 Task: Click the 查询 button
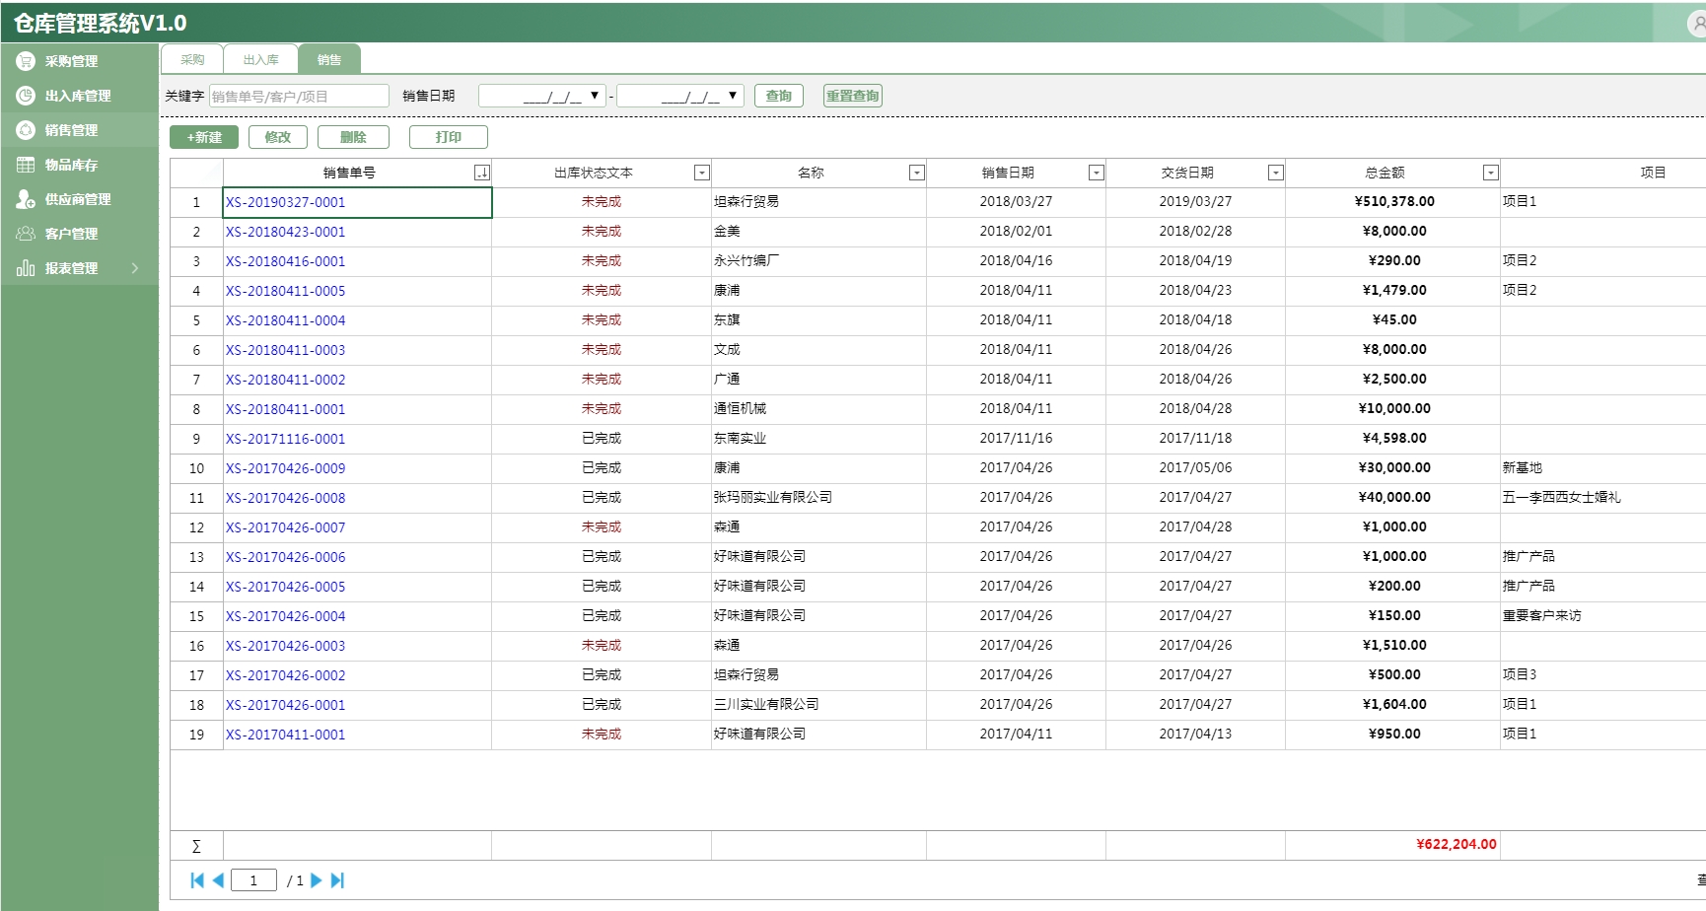click(779, 96)
